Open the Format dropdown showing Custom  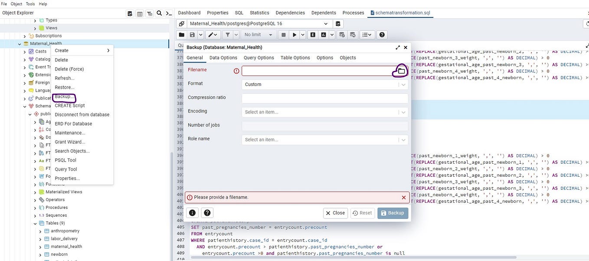pyautogui.click(x=325, y=85)
